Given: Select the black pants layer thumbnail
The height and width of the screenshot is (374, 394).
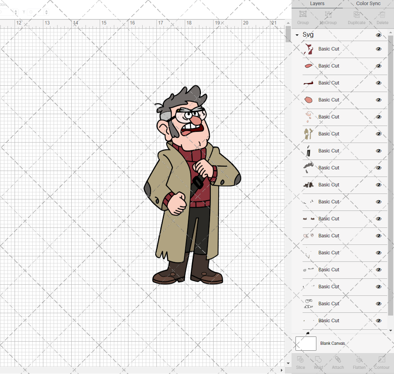Looking at the screenshot, I should tap(309, 151).
